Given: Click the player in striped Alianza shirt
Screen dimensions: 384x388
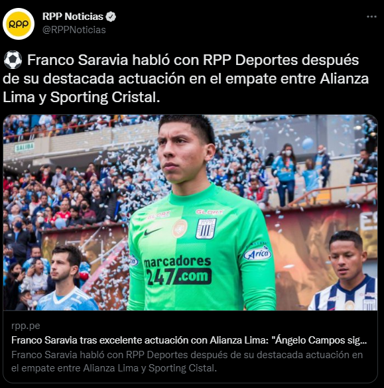Looking at the screenshot, I should click(x=345, y=271).
